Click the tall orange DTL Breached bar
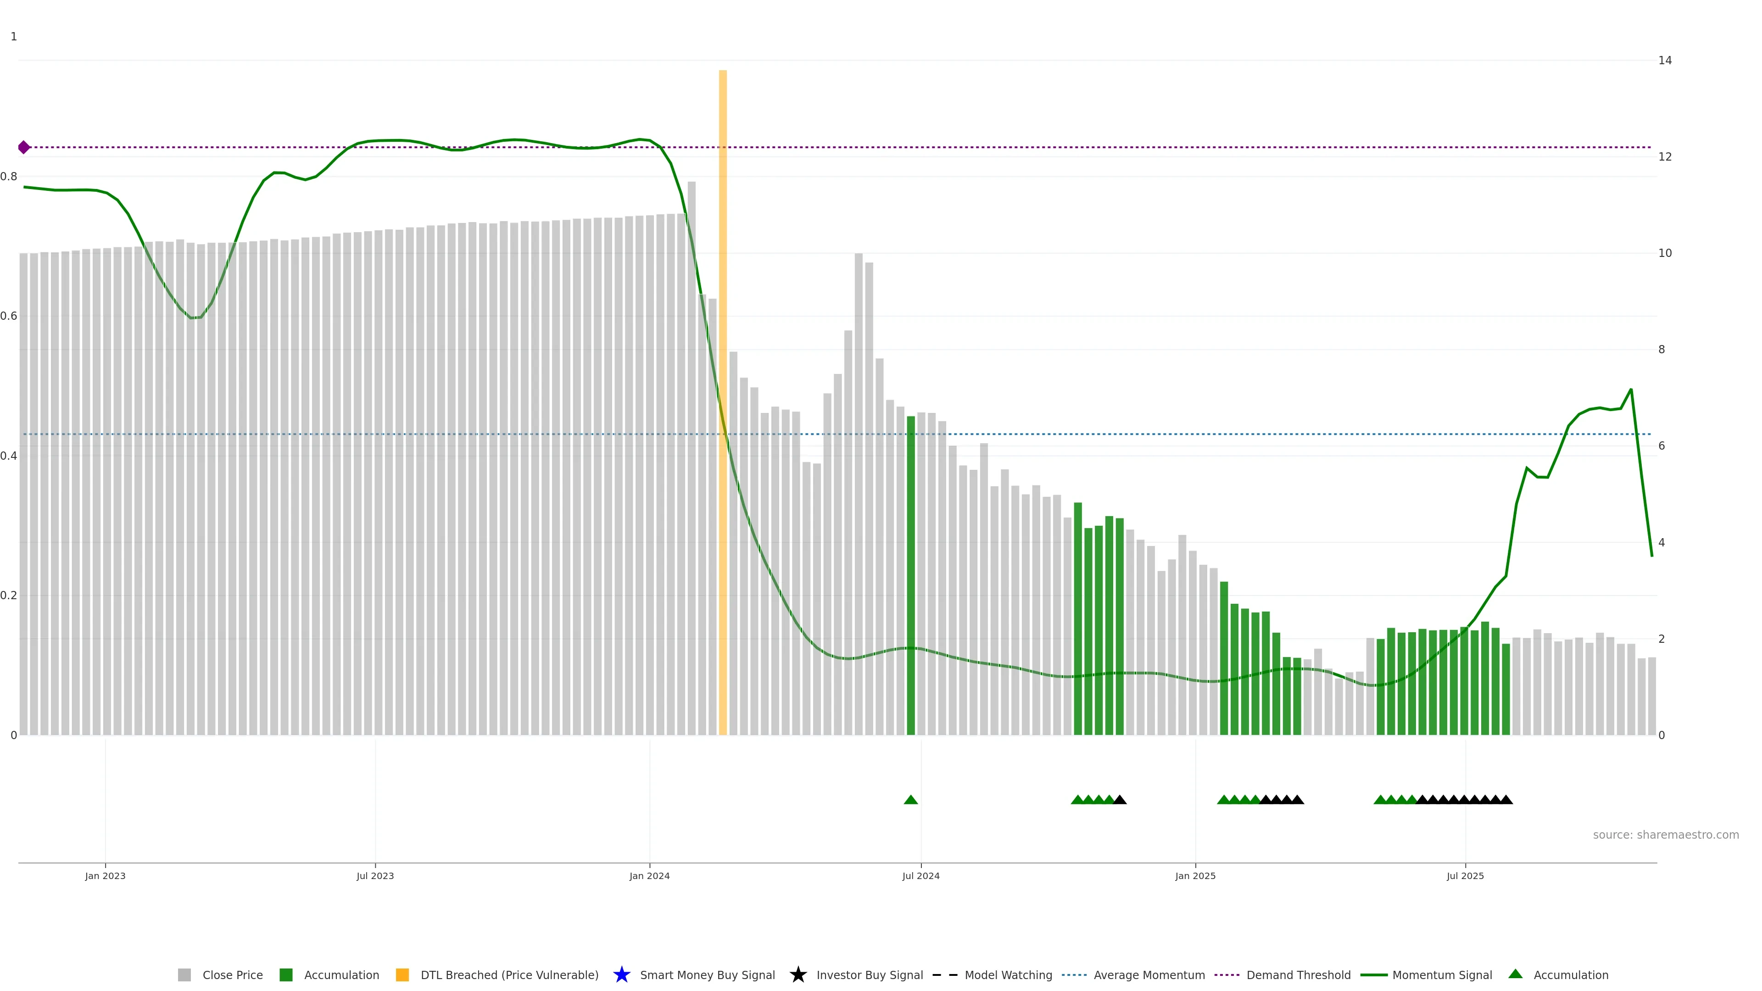 pyautogui.click(x=722, y=273)
